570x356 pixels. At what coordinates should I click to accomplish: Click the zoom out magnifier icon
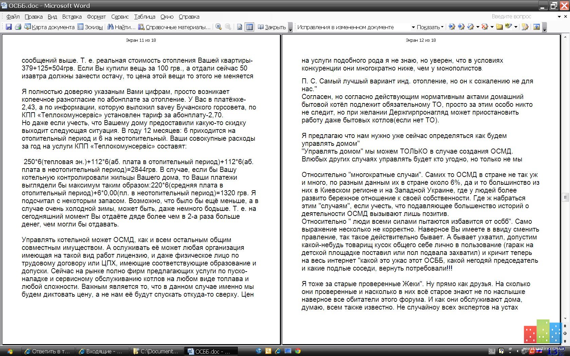coord(228,27)
